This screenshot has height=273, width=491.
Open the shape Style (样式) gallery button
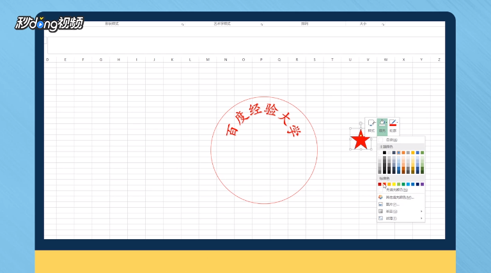point(371,126)
